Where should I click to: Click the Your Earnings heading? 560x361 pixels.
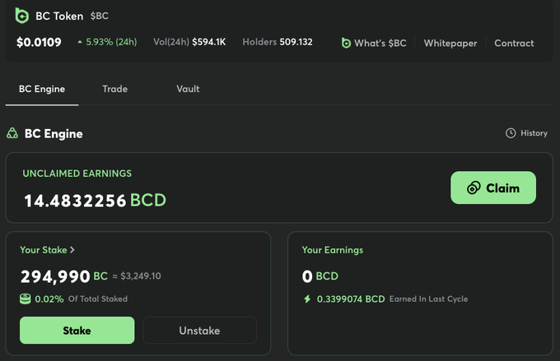[333, 250]
